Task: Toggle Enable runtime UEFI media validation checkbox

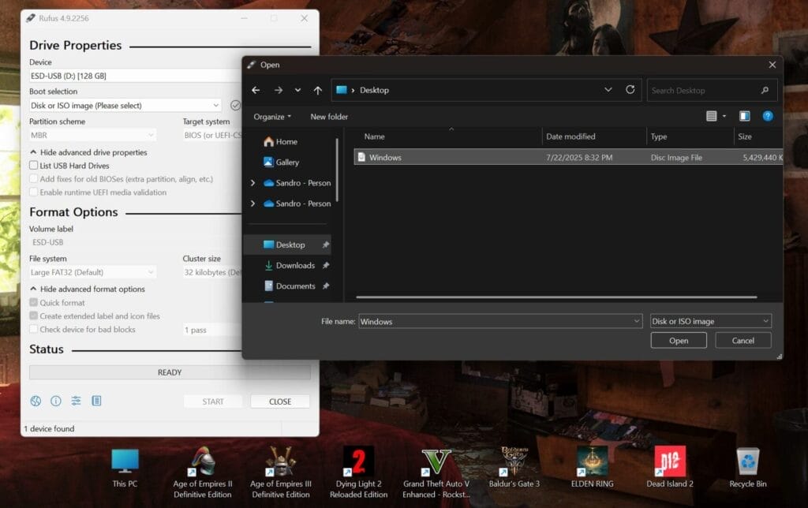Action: click(33, 192)
